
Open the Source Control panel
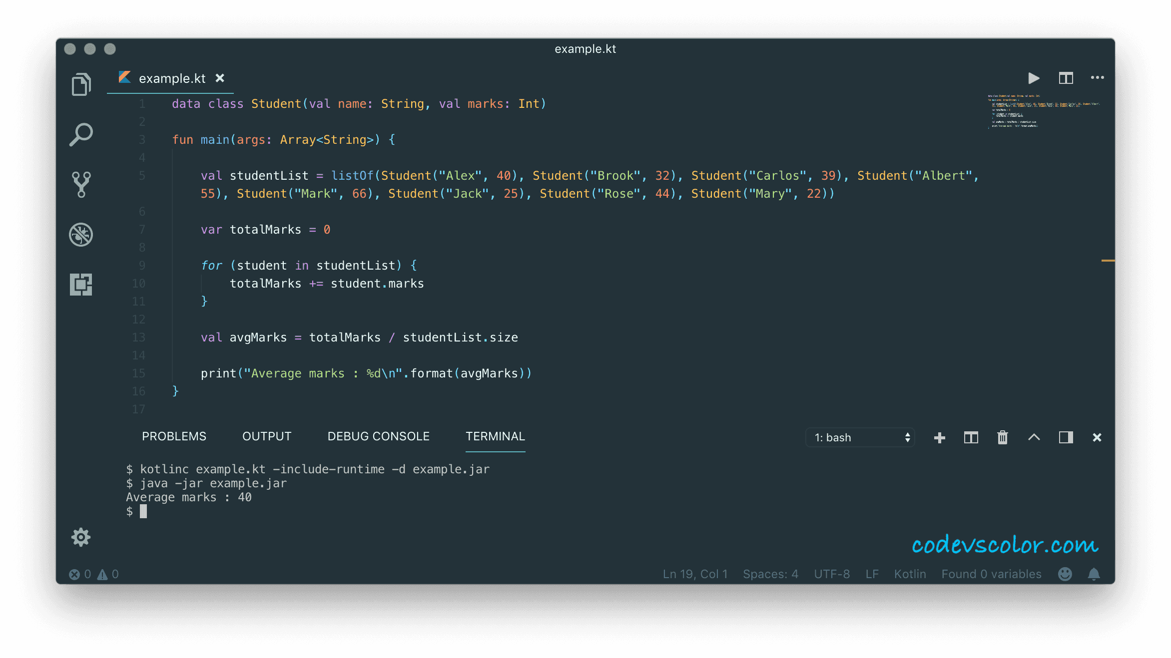click(x=81, y=185)
